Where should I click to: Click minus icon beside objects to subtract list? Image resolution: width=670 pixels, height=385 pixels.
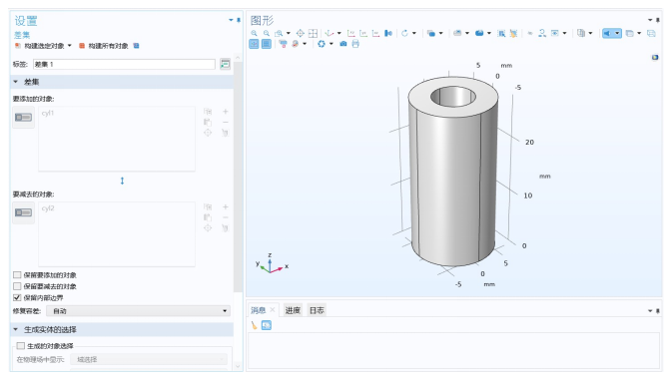pos(226,217)
